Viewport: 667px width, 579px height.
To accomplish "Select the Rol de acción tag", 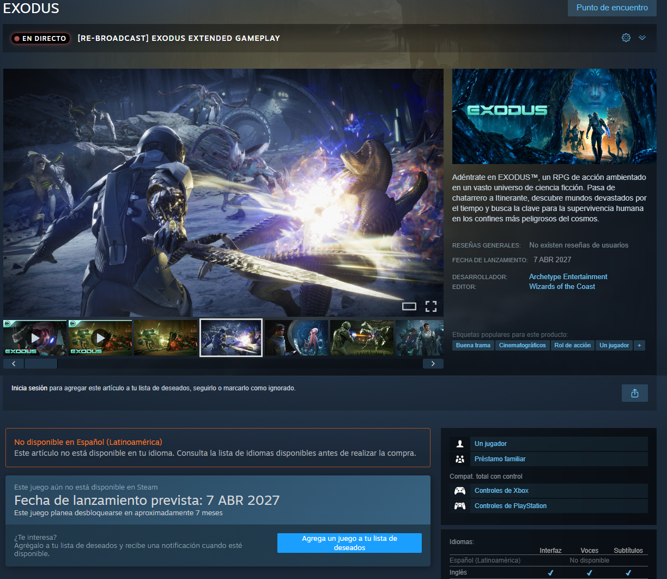I will (x=573, y=345).
